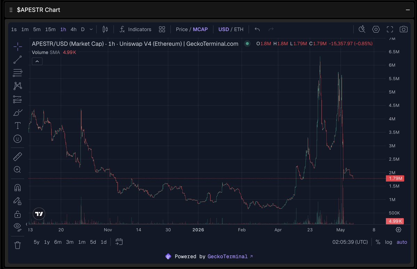Set range to 1d
417x269 pixels.
click(103, 242)
